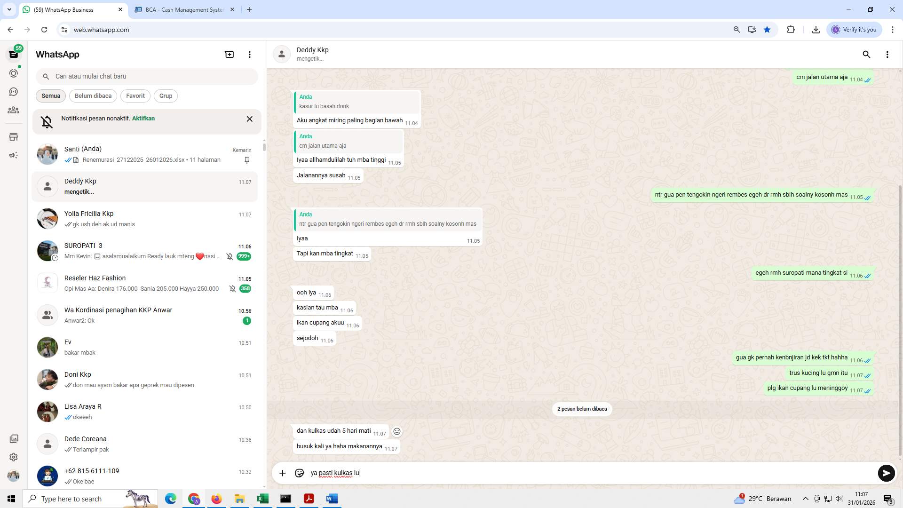Image resolution: width=903 pixels, height=508 pixels.
Task: Open the Channels icon in the sidebar
Action: point(14,92)
